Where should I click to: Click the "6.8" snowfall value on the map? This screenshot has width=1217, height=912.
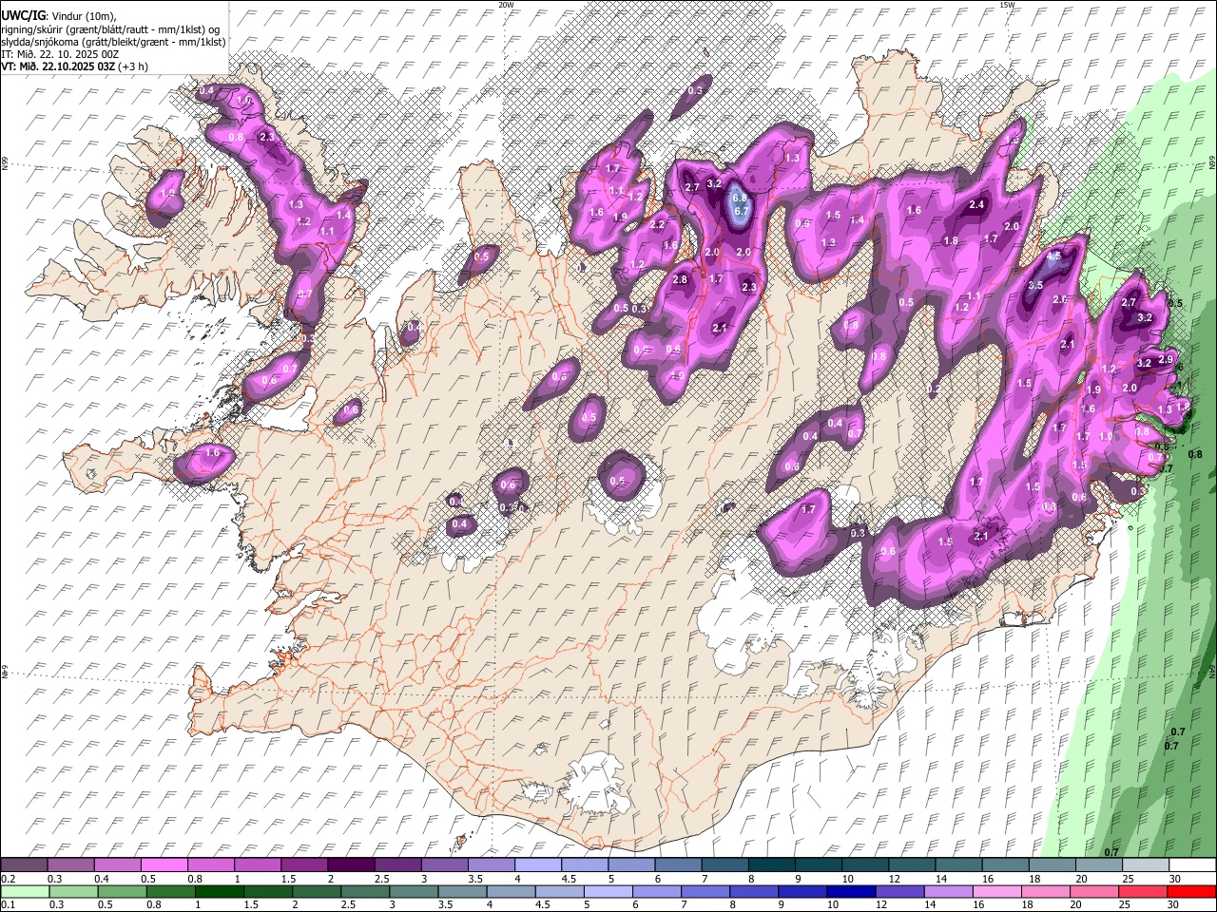(740, 199)
